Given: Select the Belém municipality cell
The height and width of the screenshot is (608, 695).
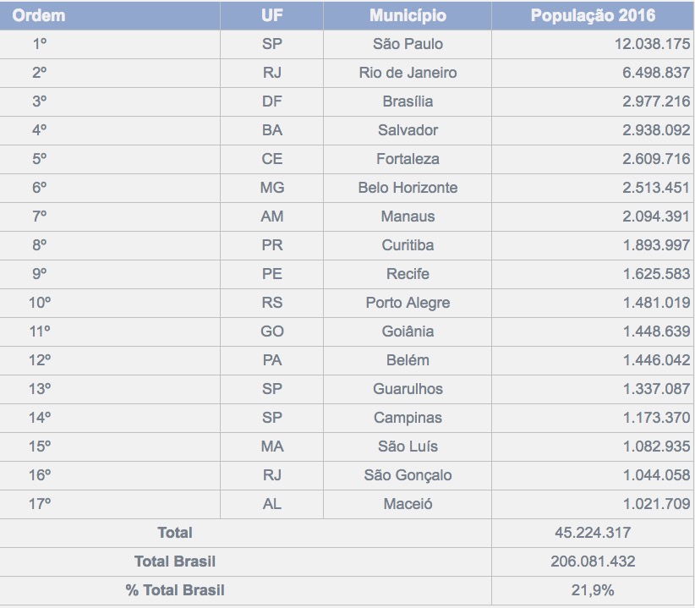Looking at the screenshot, I should (x=408, y=360).
